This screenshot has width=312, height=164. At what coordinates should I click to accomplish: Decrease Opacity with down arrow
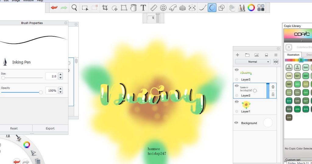pyautogui.click(x=61, y=92)
